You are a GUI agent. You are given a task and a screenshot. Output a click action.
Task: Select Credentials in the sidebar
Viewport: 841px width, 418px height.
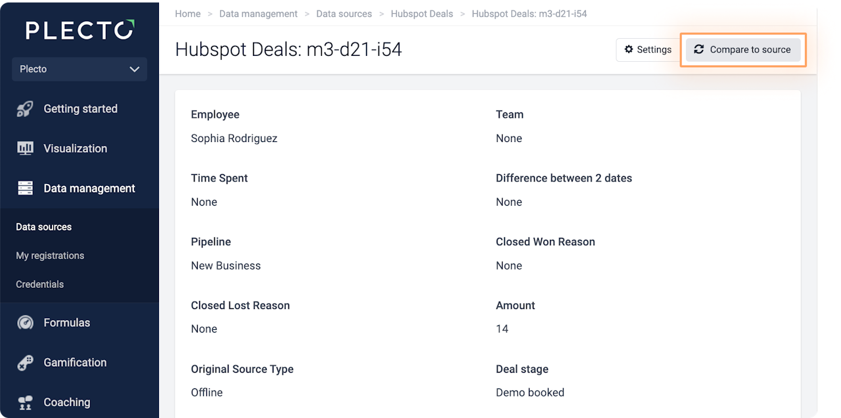pos(39,285)
